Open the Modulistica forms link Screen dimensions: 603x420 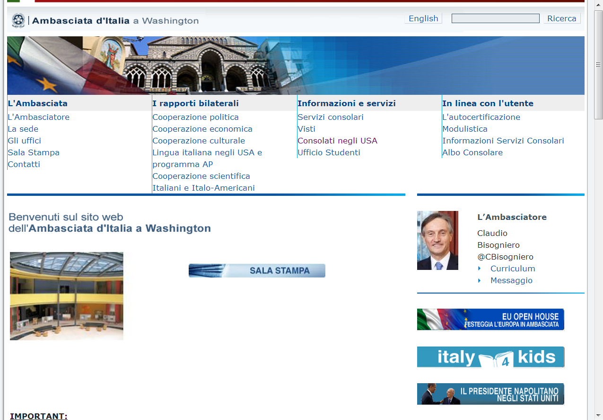464,129
